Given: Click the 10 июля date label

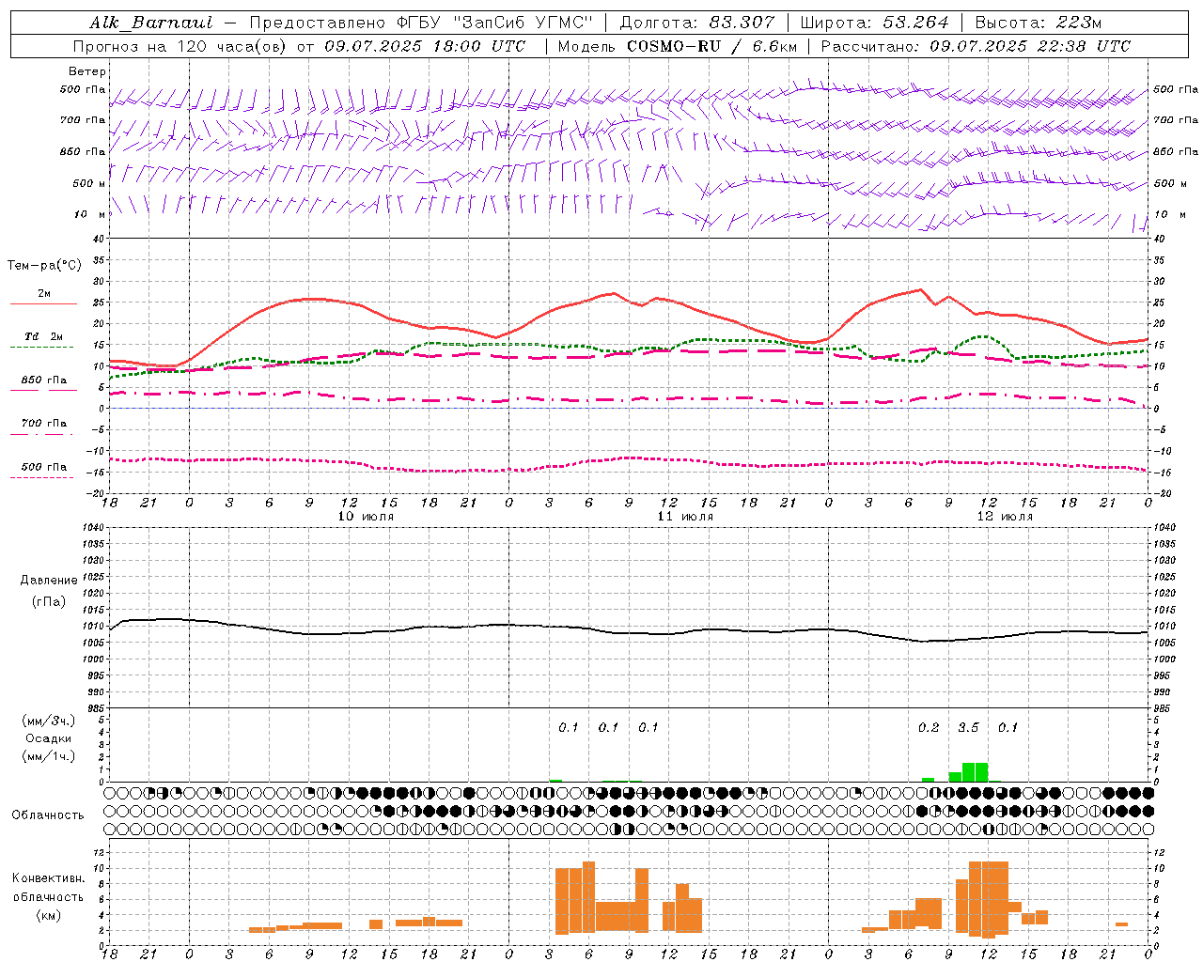Looking at the screenshot, I should tap(366, 517).
